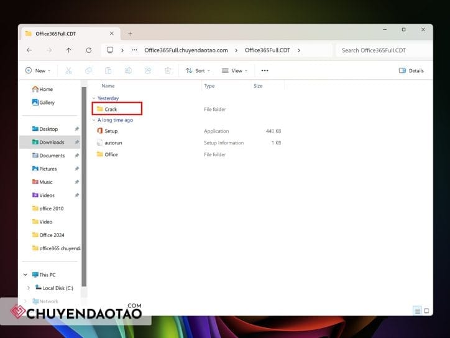Expand chevron after Office365Full.CDT breadcrumb
Viewport: 450px width, 338px height.
point(299,50)
